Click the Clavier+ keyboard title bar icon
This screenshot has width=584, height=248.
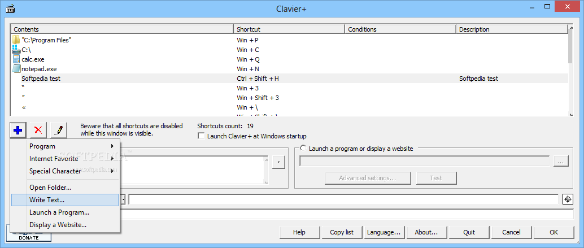pyautogui.click(x=10, y=8)
